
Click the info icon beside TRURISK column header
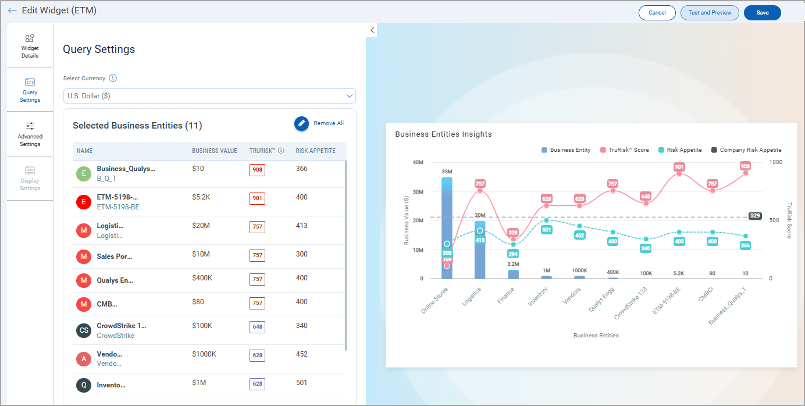281,151
